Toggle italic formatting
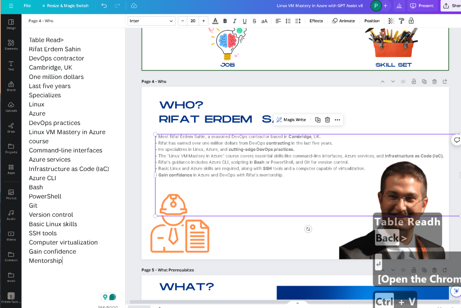The height and width of the screenshot is (308, 461). pyautogui.click(x=235, y=21)
